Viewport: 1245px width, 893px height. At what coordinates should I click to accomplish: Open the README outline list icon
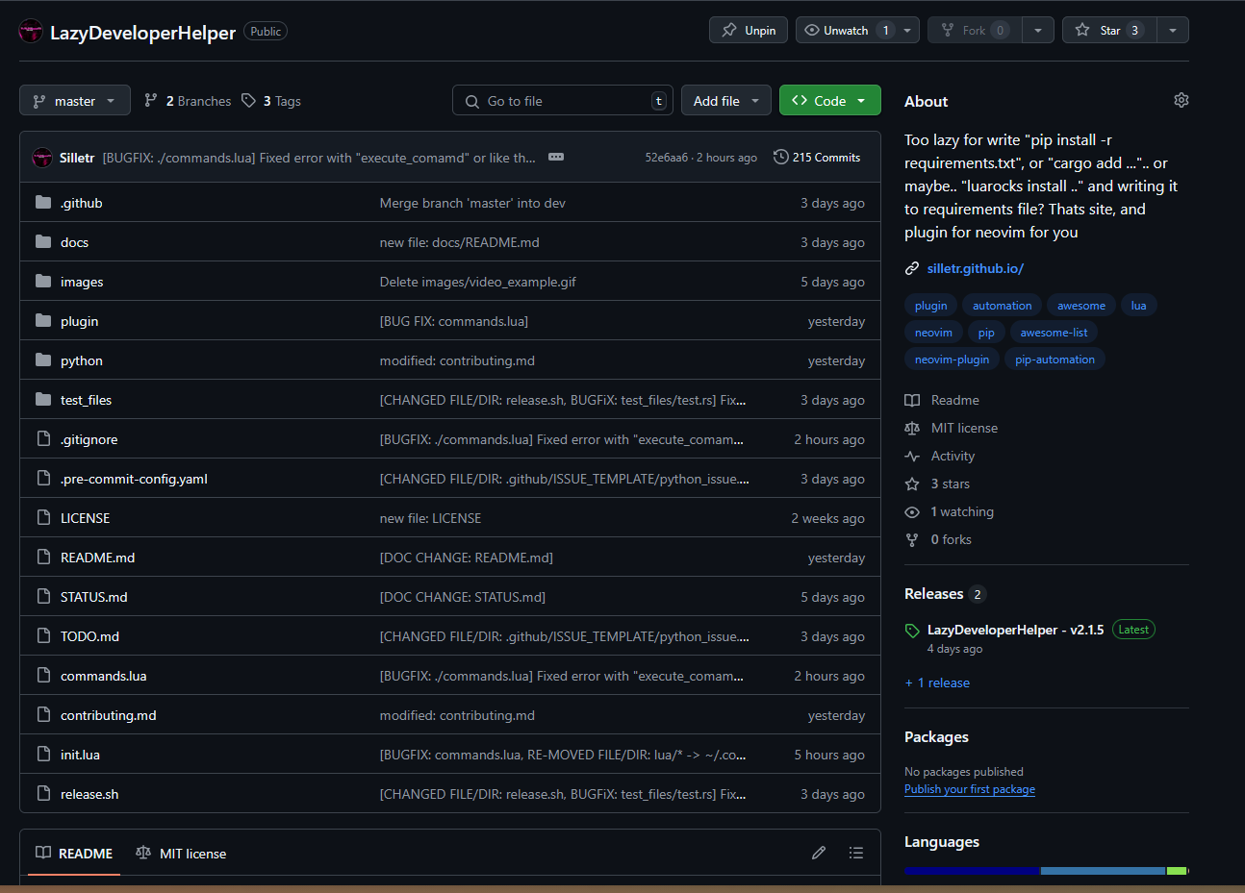click(x=856, y=853)
